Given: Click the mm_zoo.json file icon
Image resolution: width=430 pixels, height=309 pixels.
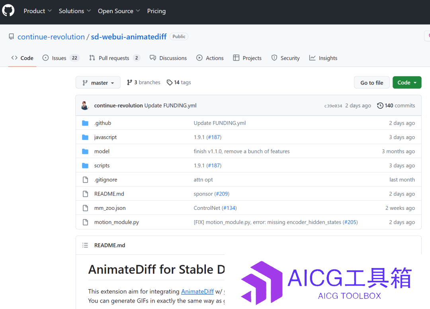Looking at the screenshot, I should (85, 208).
